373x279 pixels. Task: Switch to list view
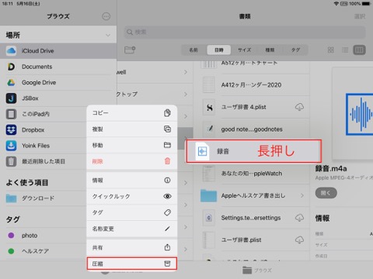tap(345, 50)
